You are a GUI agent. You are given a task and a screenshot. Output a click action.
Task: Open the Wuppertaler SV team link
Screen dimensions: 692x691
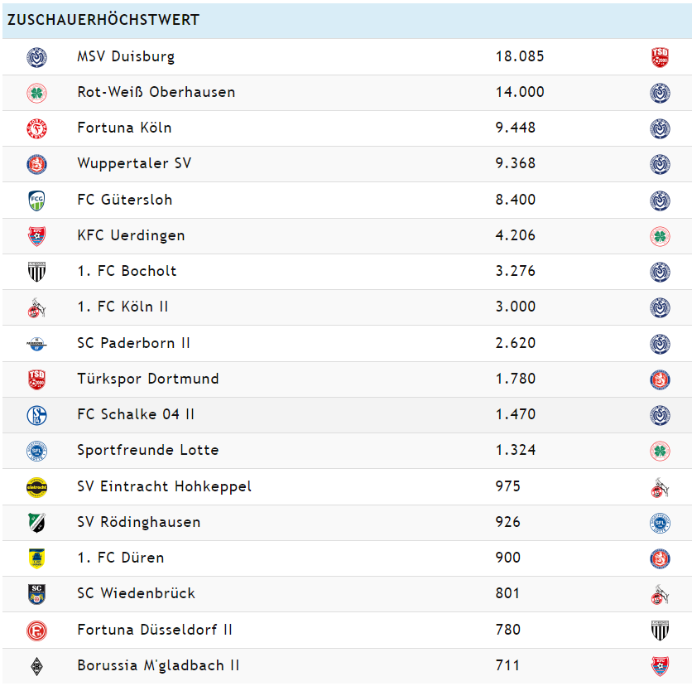point(134,163)
